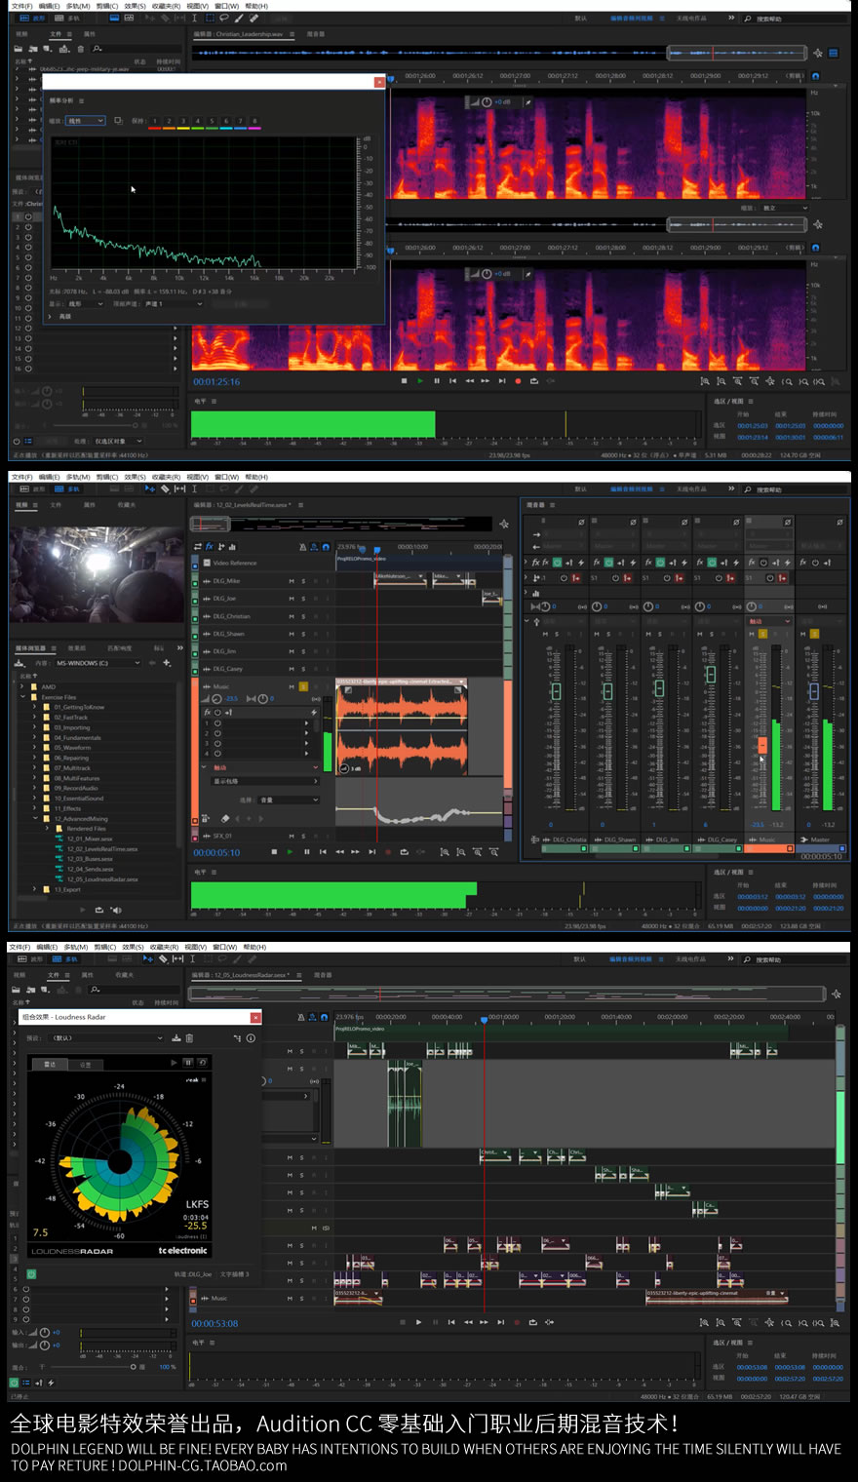Screen dimensions: 858x1482
Task: Open the 显示 线形 display dropdown
Action: point(85,304)
